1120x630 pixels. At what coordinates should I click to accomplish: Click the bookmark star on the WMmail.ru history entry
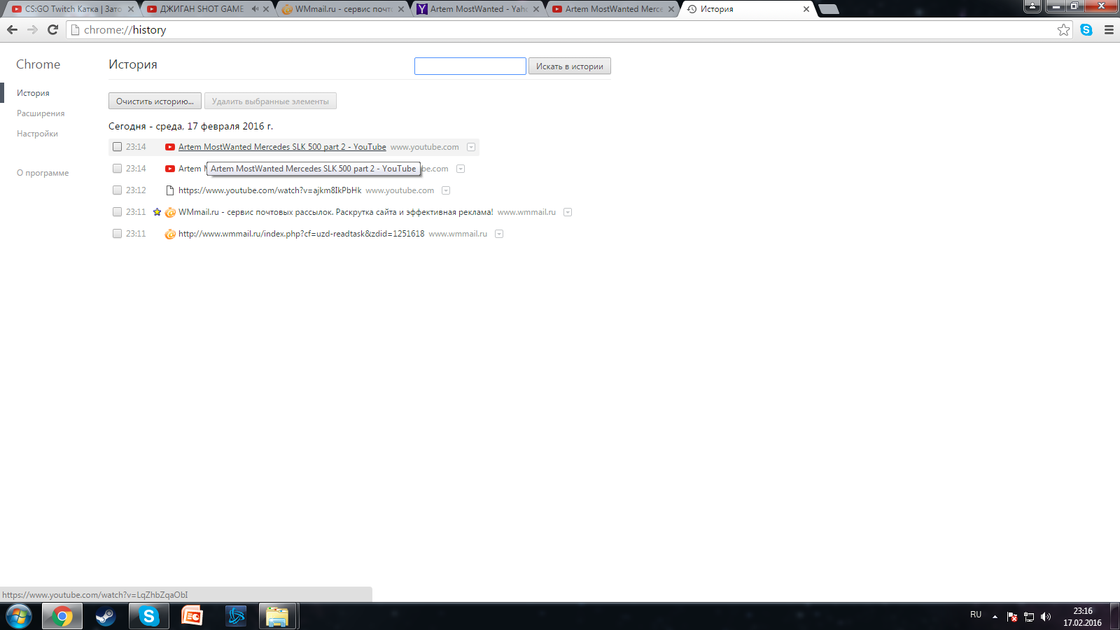[157, 212]
